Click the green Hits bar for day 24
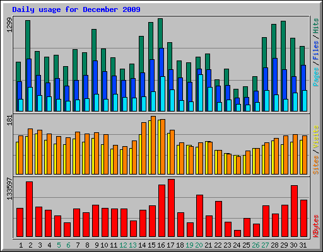The height and width of the screenshot is (252, 323). [x=236, y=93]
